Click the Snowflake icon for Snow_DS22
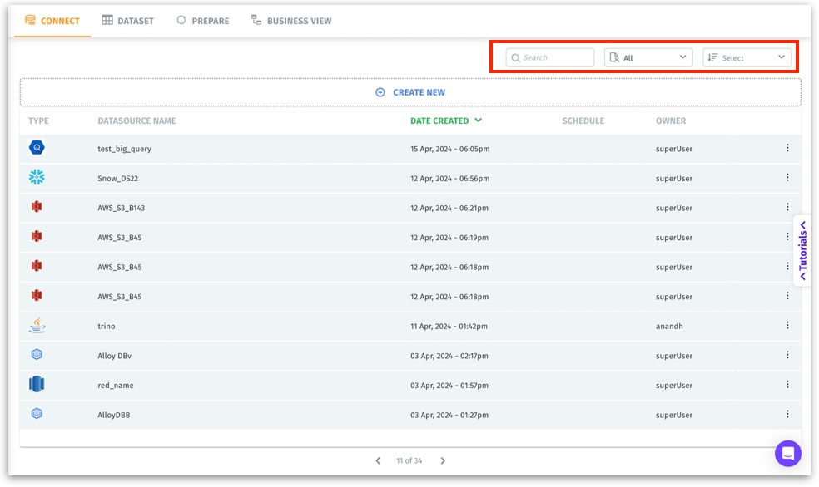 [x=37, y=177]
